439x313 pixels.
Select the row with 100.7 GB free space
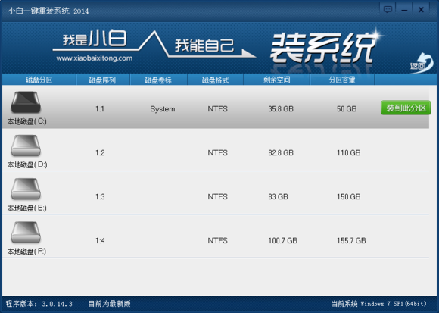pyautogui.click(x=216, y=236)
